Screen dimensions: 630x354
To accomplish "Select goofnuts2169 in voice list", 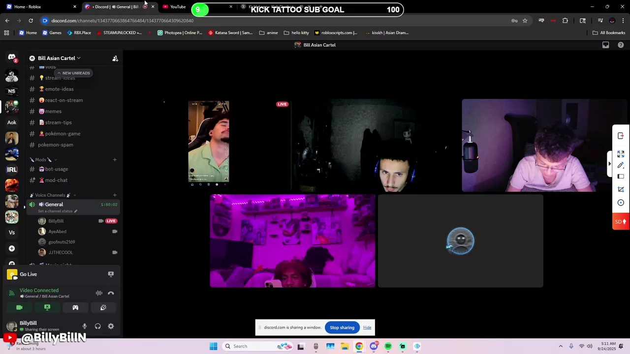I will pos(78,242).
